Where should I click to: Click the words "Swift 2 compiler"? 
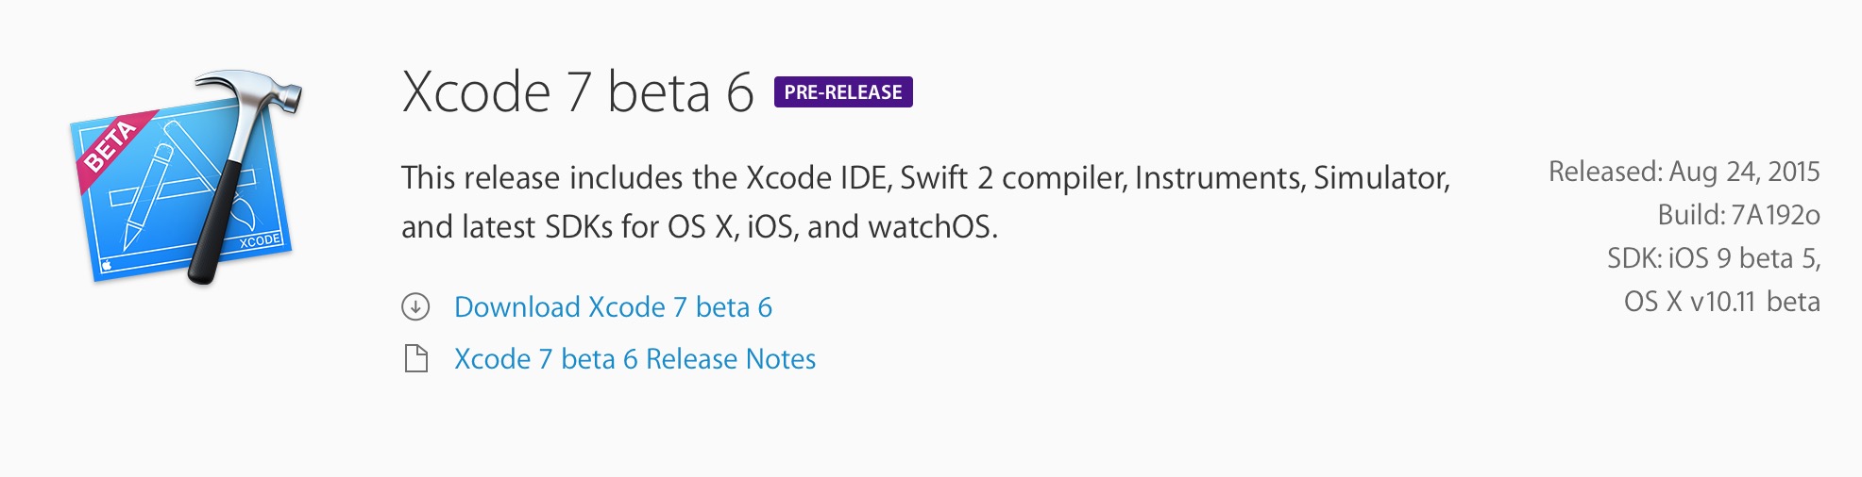pyautogui.click(x=1013, y=177)
